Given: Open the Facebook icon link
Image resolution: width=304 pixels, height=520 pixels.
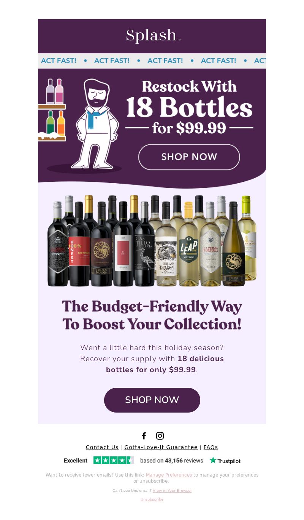Looking at the screenshot, I should point(144,436).
